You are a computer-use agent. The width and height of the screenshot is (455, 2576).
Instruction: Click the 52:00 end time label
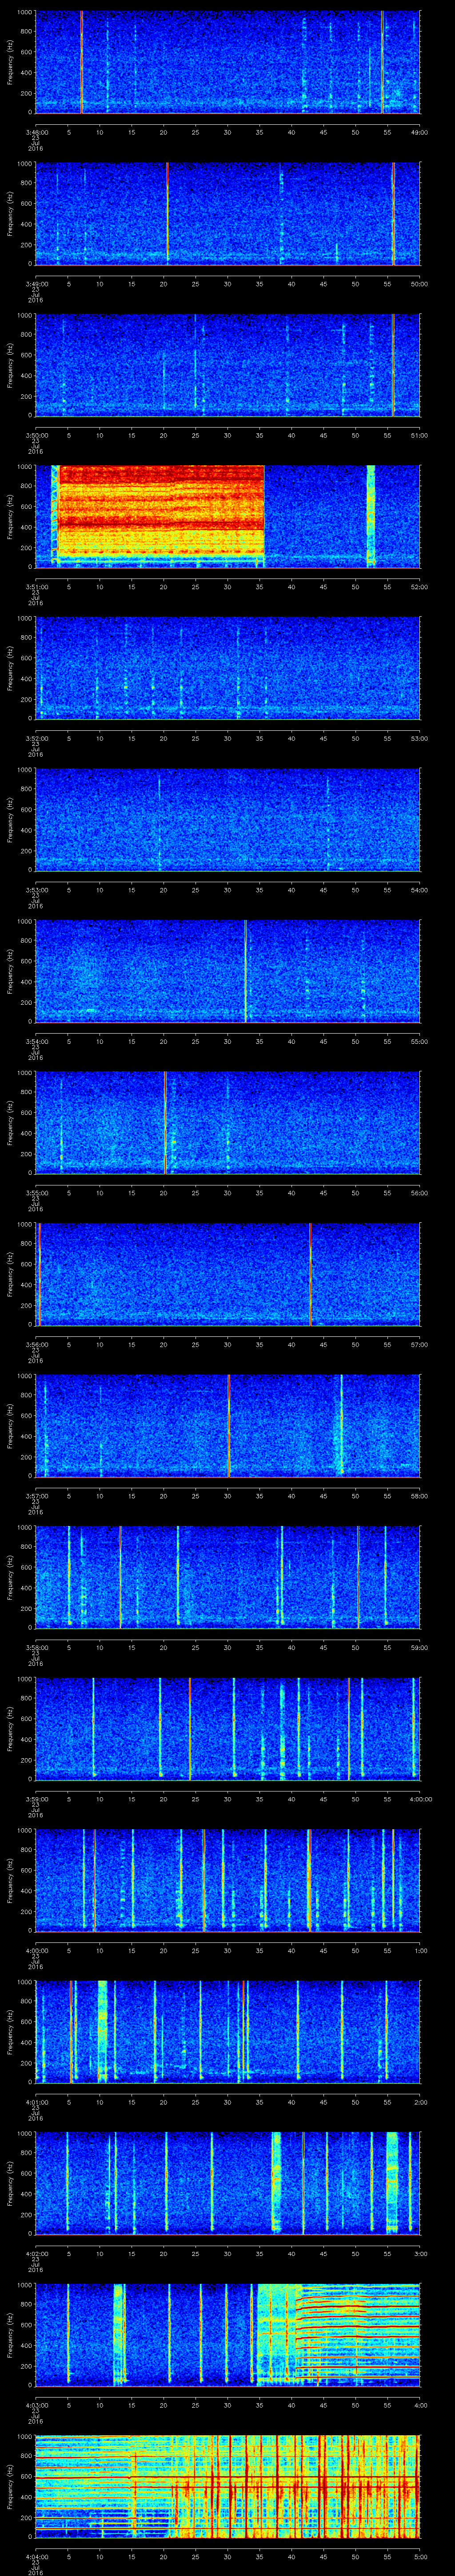419,587
